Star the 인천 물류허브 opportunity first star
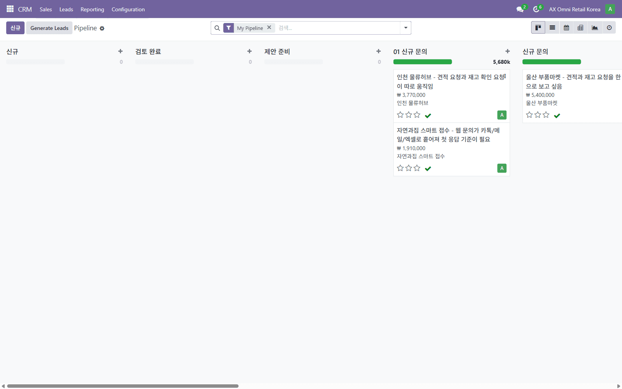This screenshot has width=622, height=389. pos(400,115)
